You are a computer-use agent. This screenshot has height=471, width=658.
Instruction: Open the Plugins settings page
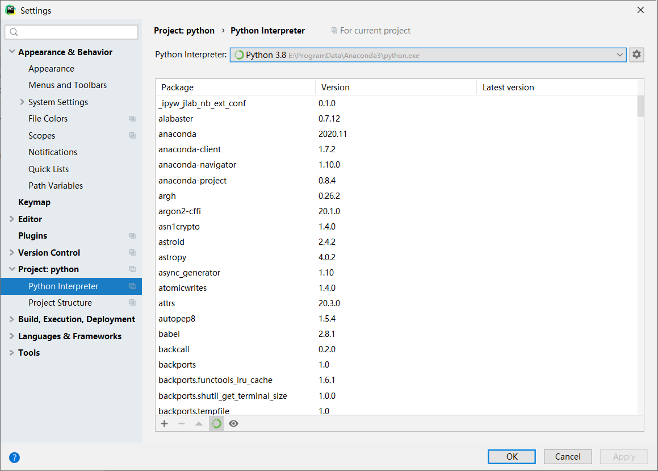coord(33,236)
